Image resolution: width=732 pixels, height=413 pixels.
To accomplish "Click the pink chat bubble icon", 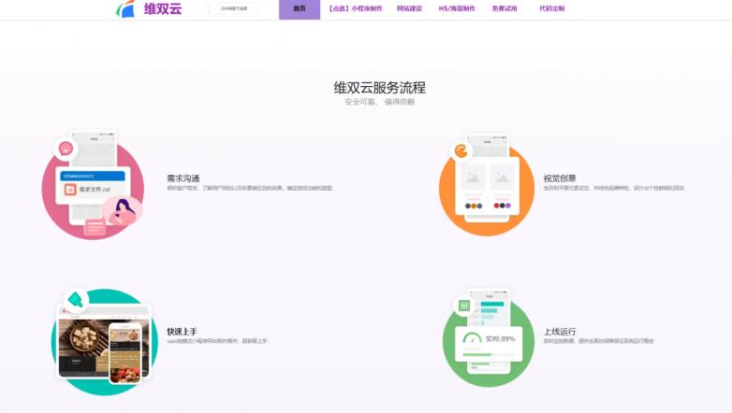I will tap(66, 149).
